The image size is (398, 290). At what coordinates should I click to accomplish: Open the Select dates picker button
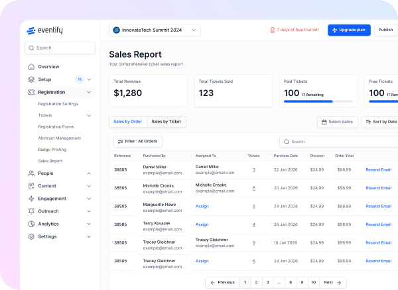point(338,122)
